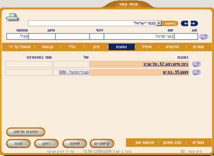Image resolution: width=214 pixels, height=156 pixels.
Task: Click the של column header
Action: [x=86, y=57]
